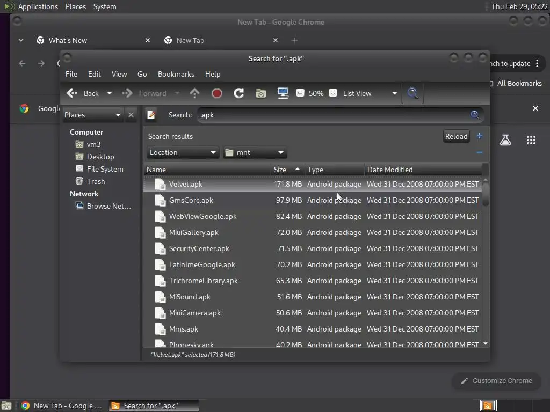Open the Back history dropdown arrow

click(110, 93)
